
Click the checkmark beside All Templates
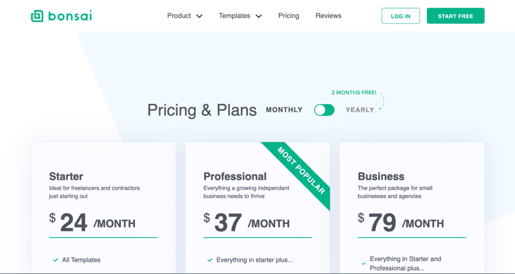click(x=55, y=260)
